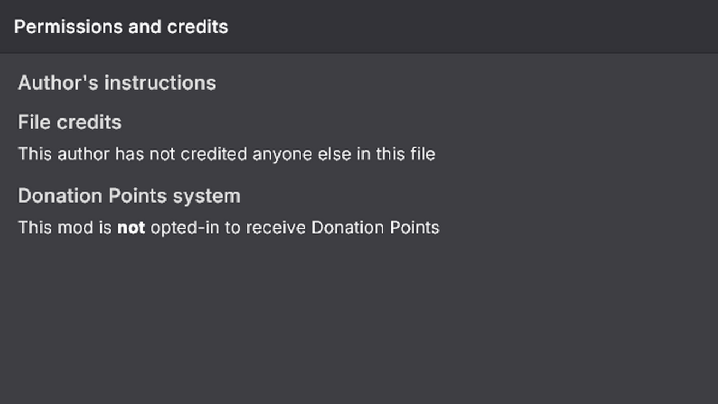Screen dimensions: 718x404
Task: Expand the Author's instructions section
Action: coord(117,83)
